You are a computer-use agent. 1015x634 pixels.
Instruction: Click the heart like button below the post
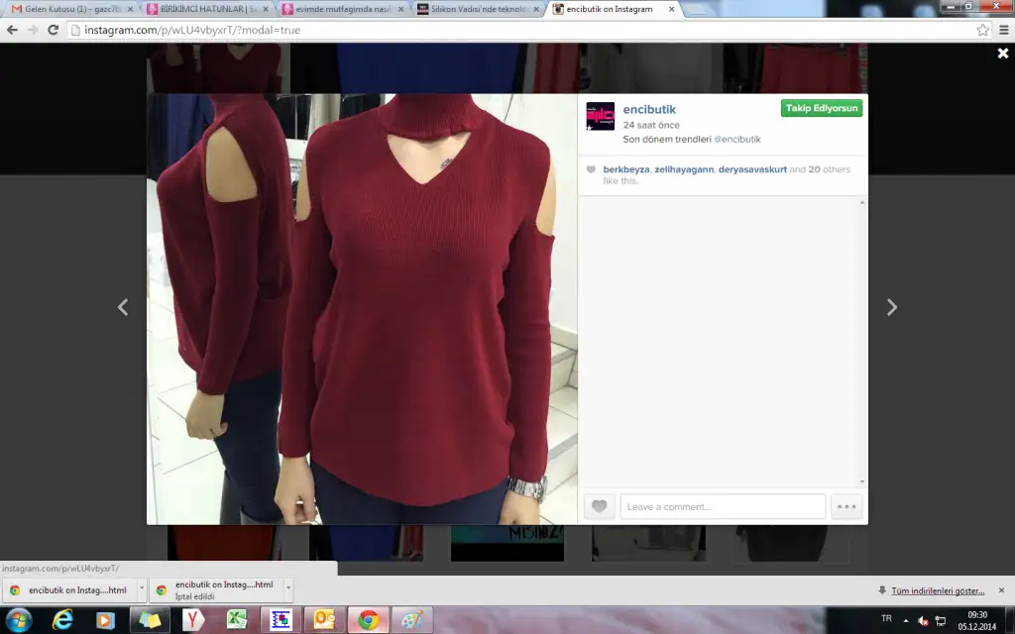click(x=599, y=506)
